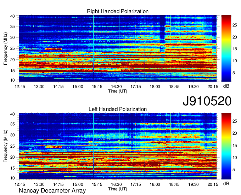Screen dimensions: 241x195
Task: Click 10 MHz frequency tick on Right Handed plot
Action: [x=12, y=80]
